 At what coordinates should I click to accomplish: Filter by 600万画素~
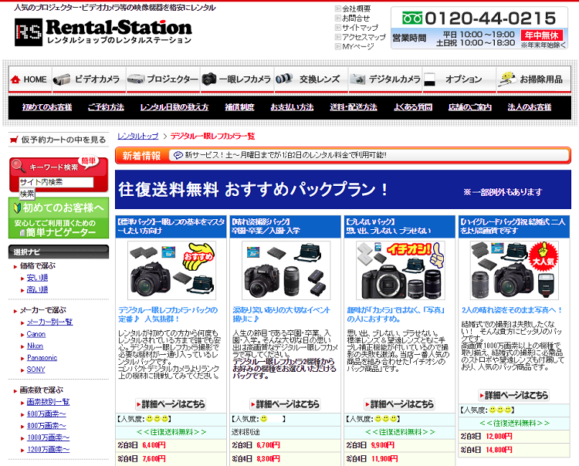[x=46, y=414]
